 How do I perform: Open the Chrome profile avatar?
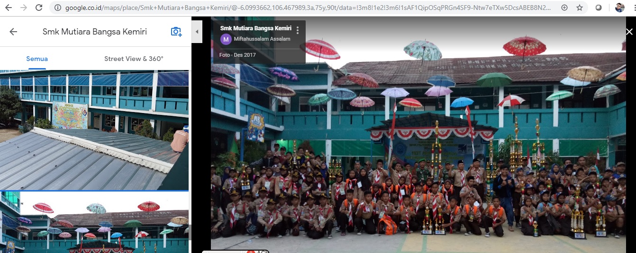620,8
